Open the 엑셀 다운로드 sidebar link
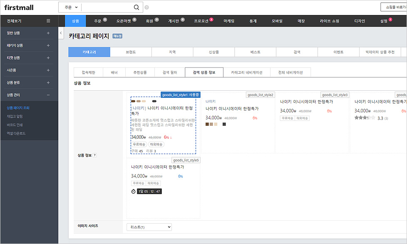407x244 pixels. pos(16,133)
